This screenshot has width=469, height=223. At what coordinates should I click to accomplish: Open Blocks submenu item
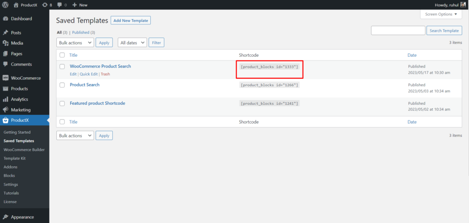(x=9, y=176)
